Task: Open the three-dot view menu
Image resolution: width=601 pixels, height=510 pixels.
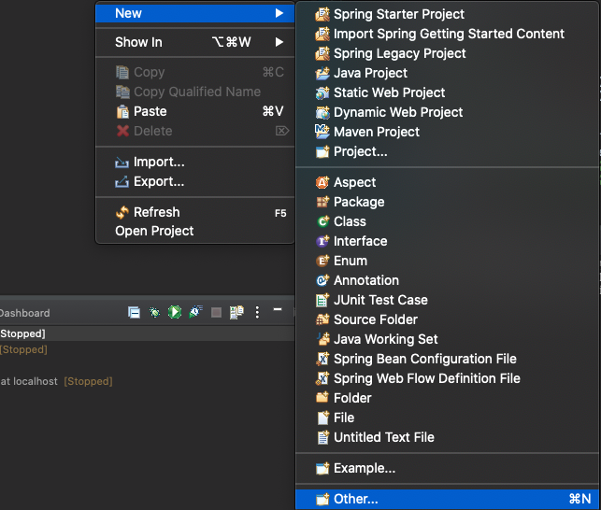Action: [x=257, y=312]
